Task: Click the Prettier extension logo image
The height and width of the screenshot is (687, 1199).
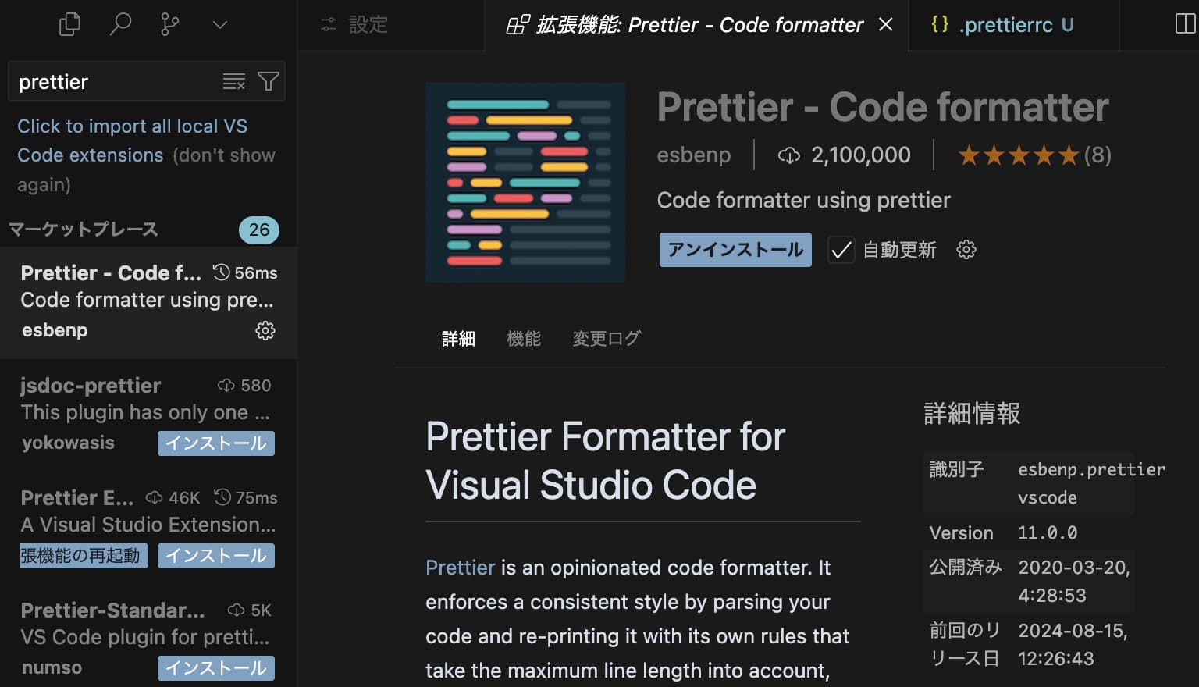Action: [x=525, y=183]
